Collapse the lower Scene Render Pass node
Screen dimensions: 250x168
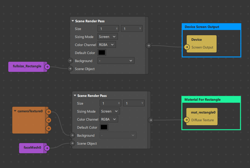pos(75,95)
